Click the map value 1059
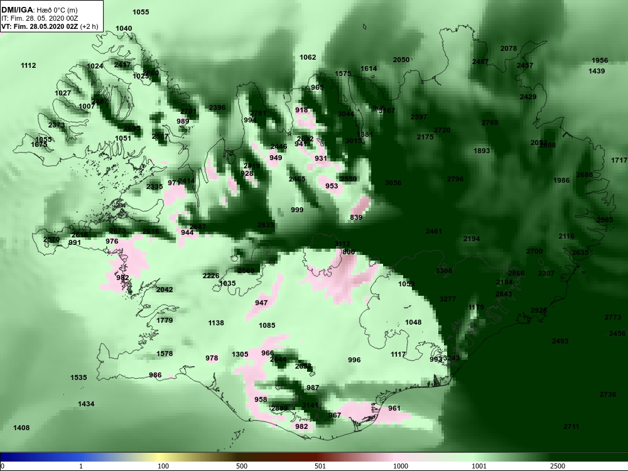Image resolution: width=628 pixels, height=471 pixels. click(406, 284)
